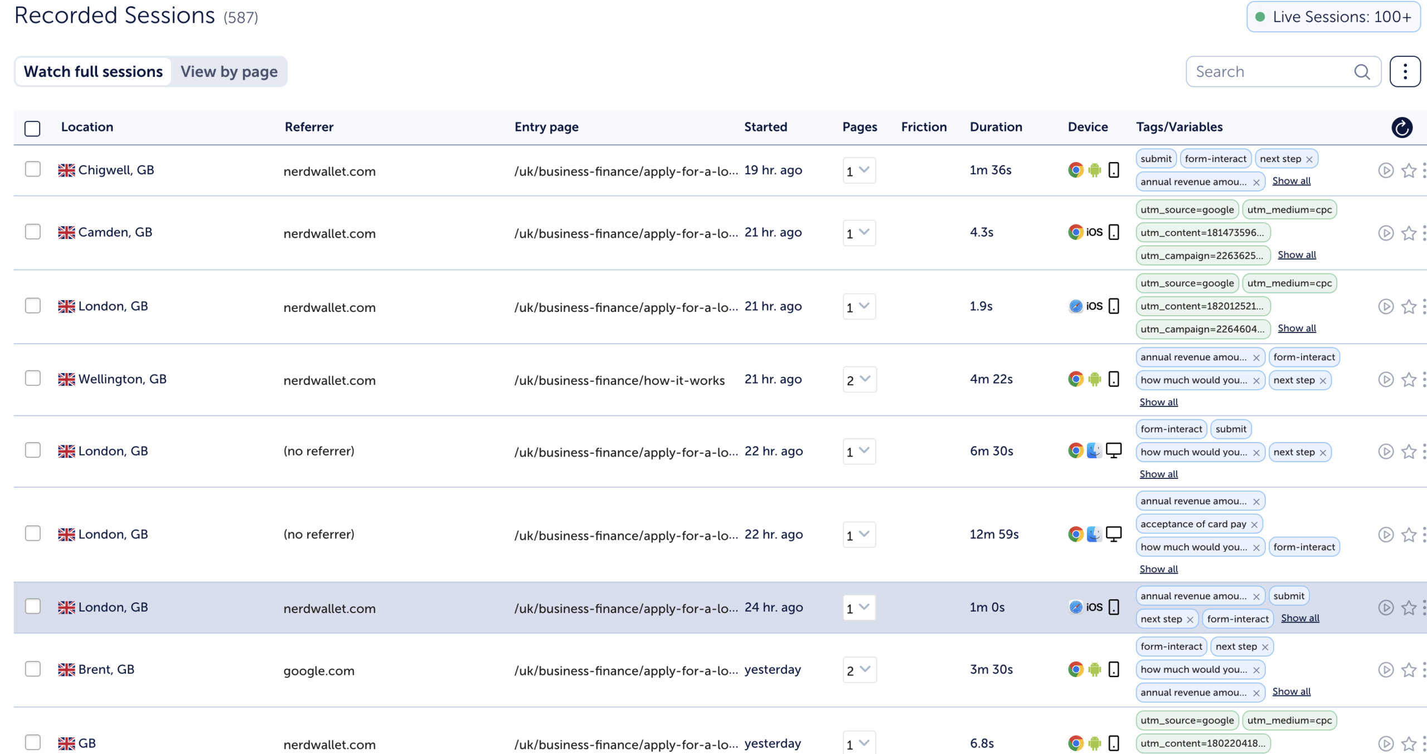Expand pages dropdown for Wellington session
This screenshot has width=1427, height=754.
point(859,380)
